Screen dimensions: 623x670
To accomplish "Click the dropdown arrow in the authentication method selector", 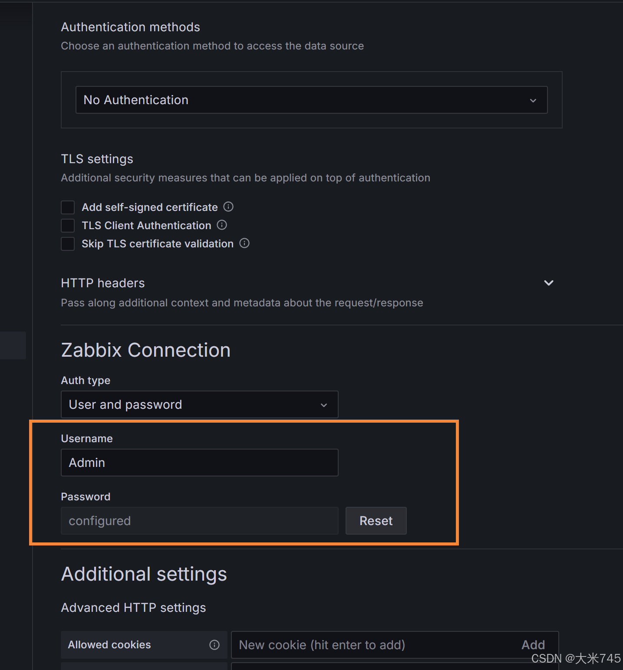I will 533,100.
